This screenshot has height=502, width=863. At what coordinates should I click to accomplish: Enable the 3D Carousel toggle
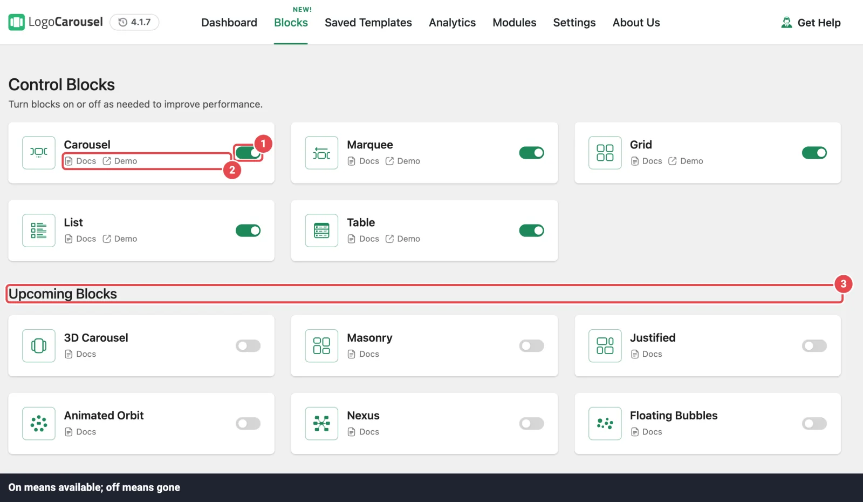(248, 345)
